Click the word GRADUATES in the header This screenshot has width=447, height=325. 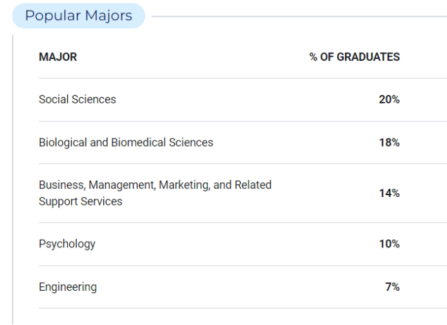click(368, 57)
